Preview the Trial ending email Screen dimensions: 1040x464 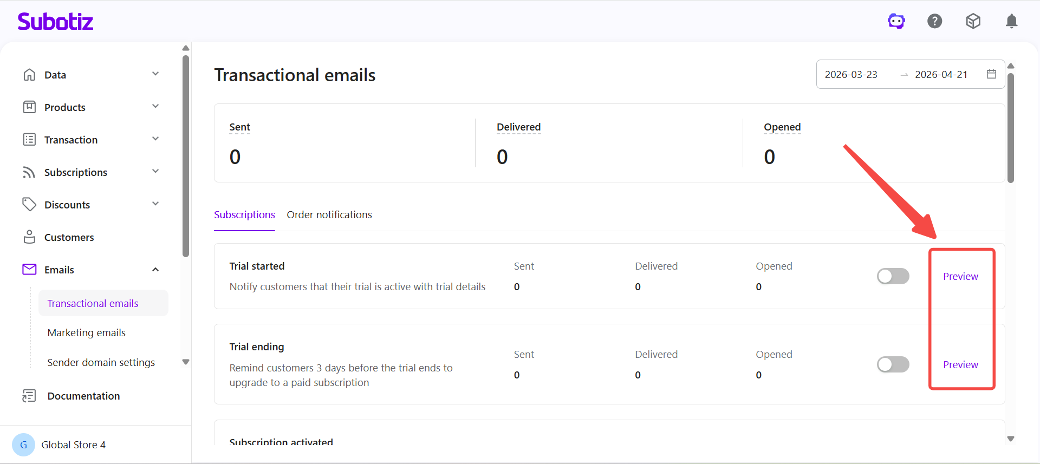[x=960, y=364]
